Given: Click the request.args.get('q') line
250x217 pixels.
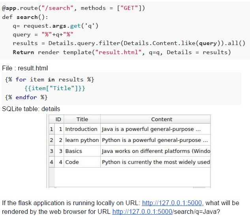Looking at the screenshot, I should 55,26.
